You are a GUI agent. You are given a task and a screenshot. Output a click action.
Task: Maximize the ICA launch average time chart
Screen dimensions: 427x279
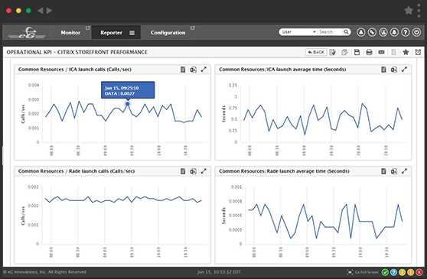point(404,70)
